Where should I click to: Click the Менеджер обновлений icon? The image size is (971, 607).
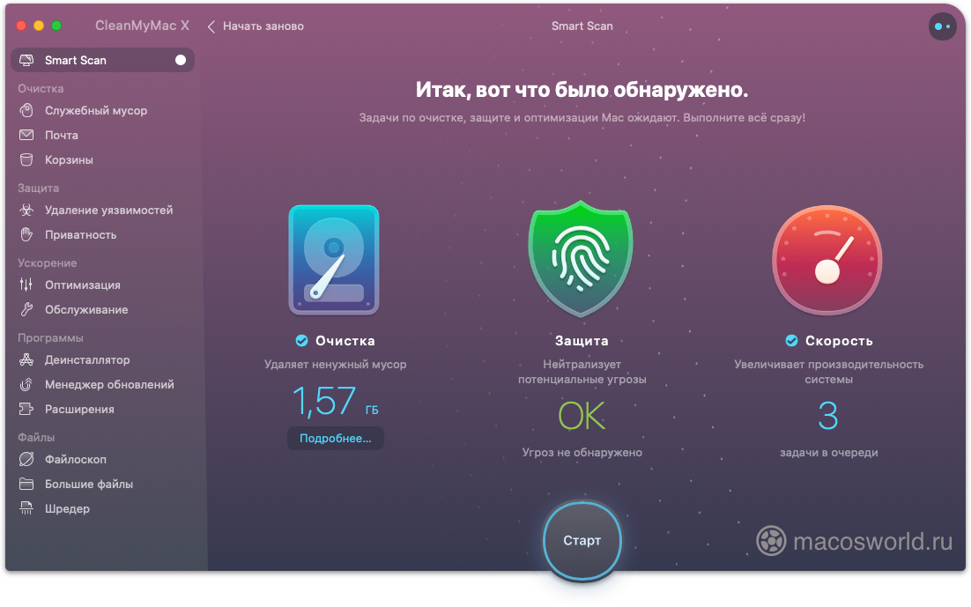pyautogui.click(x=26, y=385)
